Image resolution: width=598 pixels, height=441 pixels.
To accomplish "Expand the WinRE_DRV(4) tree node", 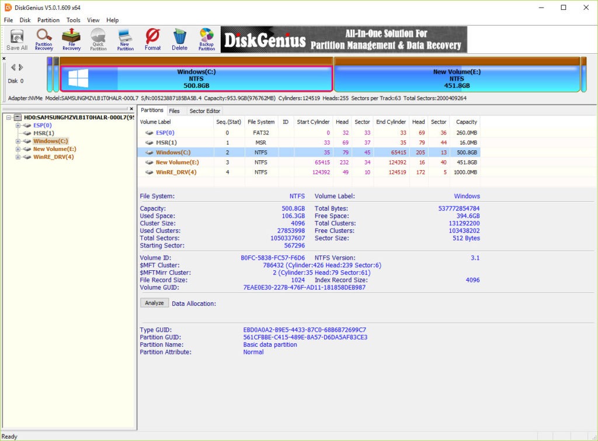I will (18, 157).
